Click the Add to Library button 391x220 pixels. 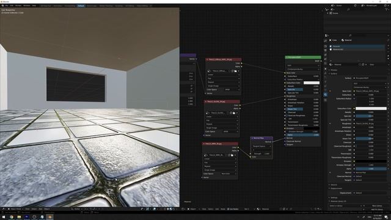tap(377, 210)
